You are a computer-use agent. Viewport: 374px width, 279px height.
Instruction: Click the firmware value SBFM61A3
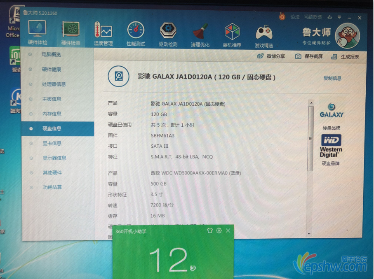coord(162,136)
